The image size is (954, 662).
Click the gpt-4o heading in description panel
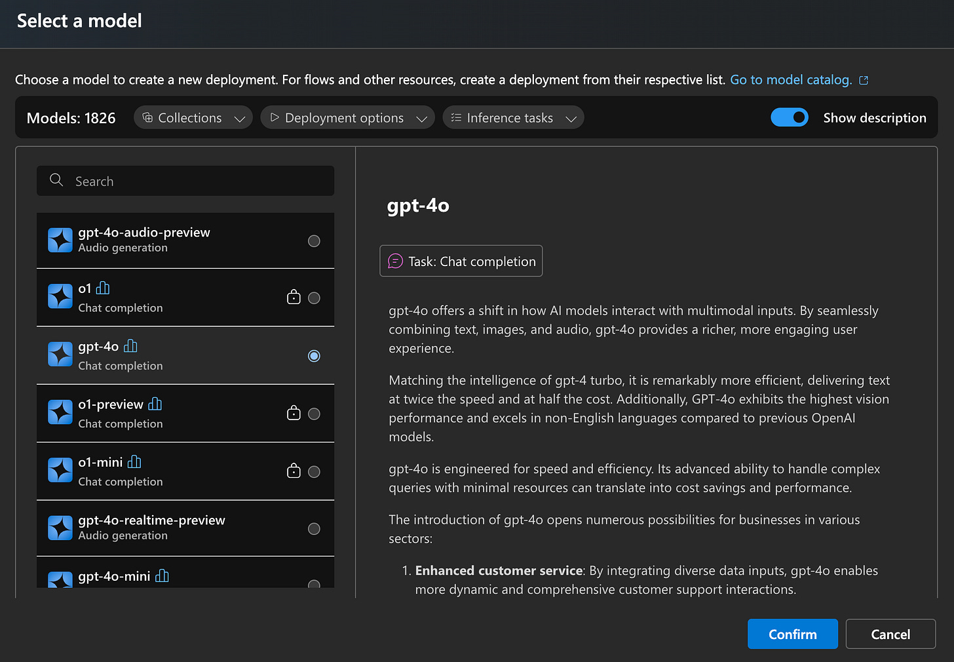coord(418,206)
